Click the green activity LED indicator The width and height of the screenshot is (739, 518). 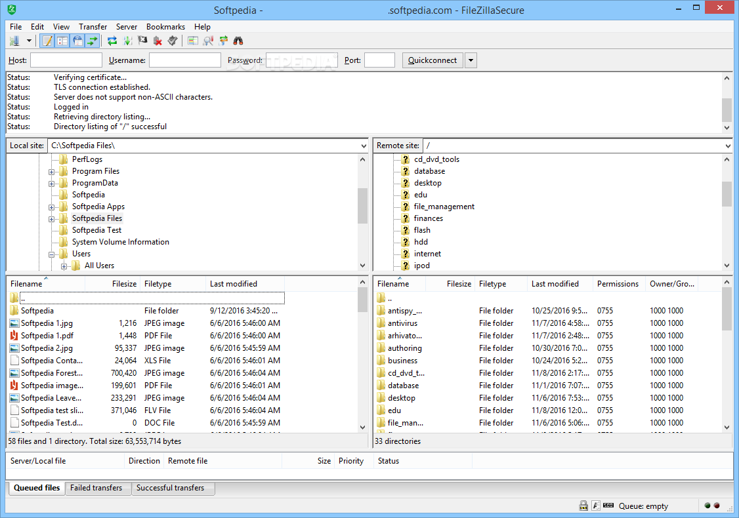click(x=707, y=506)
